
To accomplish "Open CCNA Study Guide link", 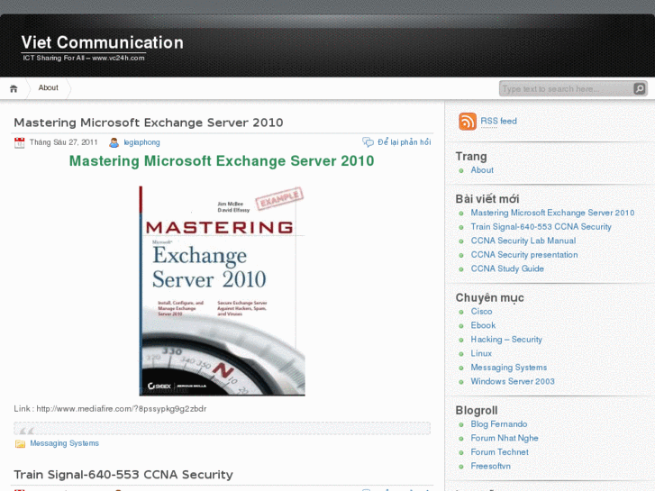I will click(x=507, y=268).
